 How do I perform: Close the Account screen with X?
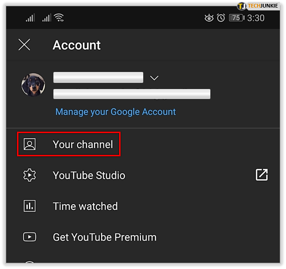point(24,45)
